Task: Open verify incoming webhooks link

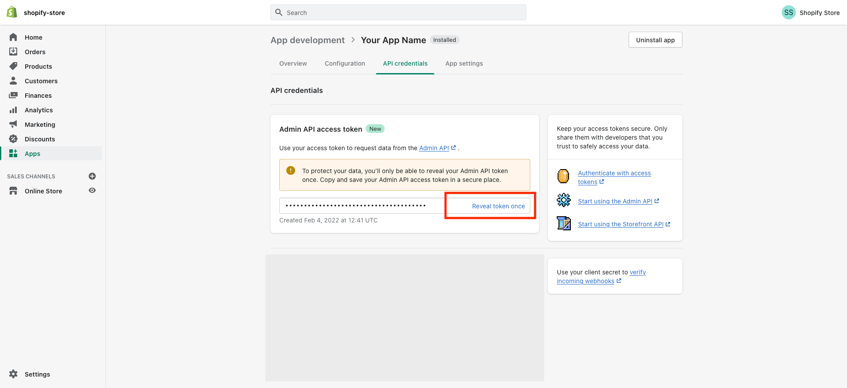Action: [x=601, y=277]
